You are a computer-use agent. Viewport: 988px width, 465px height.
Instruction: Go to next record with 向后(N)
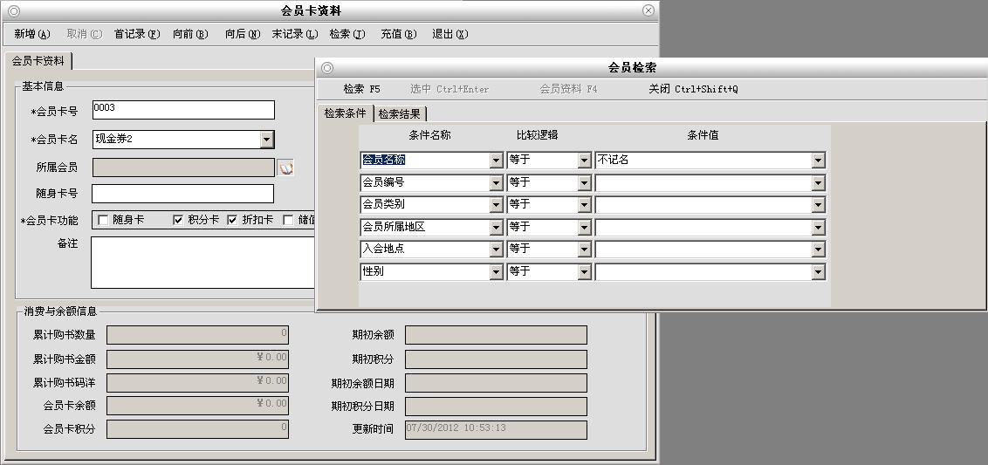(x=243, y=34)
